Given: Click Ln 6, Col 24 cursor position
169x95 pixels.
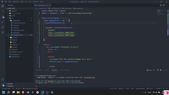Looking at the screenshot, I should click(113, 89).
